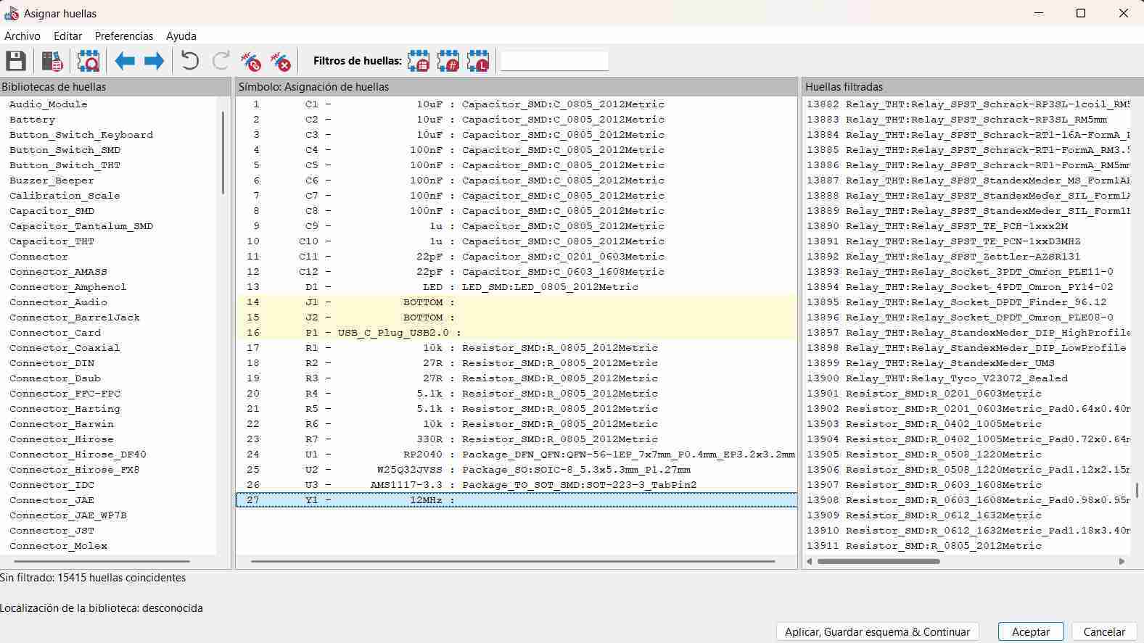The height and width of the screenshot is (643, 1144).
Task: Run automatic footprint association icon
Action: 251,61
